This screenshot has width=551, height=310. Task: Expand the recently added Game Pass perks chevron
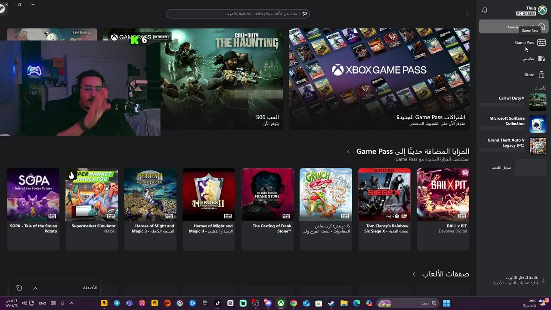[348, 152]
